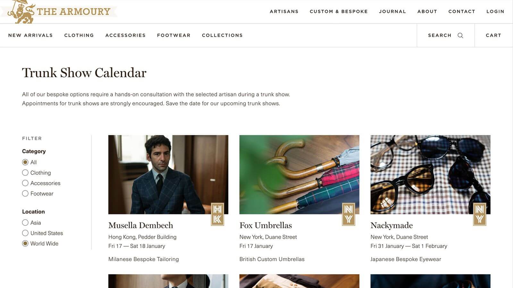This screenshot has width=513, height=288.
Task: Click the search magnifier icon
Action: pyautogui.click(x=460, y=35)
